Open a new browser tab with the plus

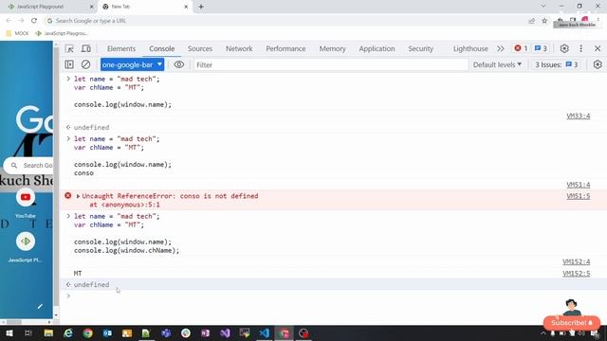201,7
